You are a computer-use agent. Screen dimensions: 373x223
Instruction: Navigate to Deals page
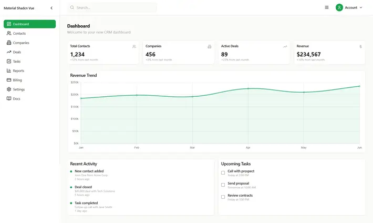coord(29,52)
